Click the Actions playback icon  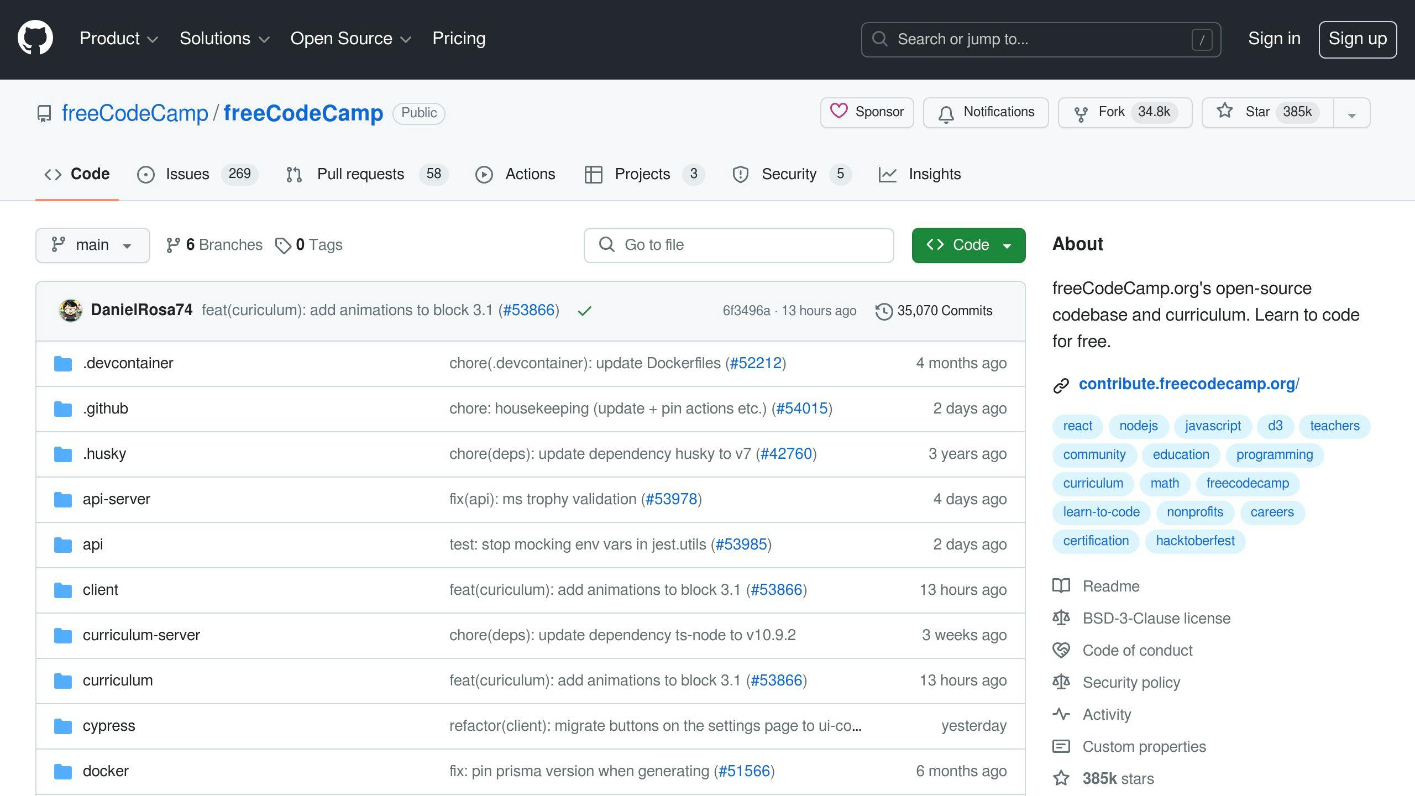(x=483, y=174)
